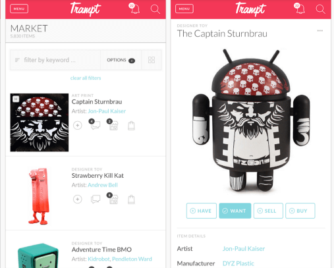Open market stall icon for Strawberry Kill Kat

(113, 198)
